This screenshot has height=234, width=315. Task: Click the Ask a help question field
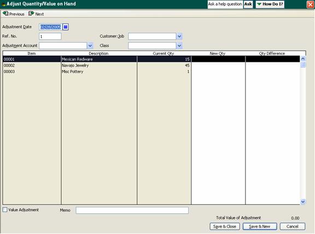coord(225,4)
